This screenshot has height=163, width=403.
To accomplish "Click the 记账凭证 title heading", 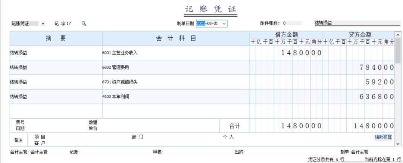I will pos(211,9).
